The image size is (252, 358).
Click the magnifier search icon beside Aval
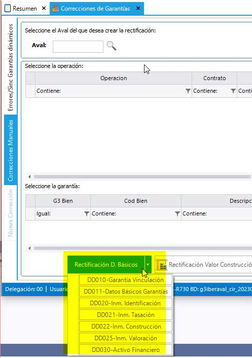[x=112, y=46]
